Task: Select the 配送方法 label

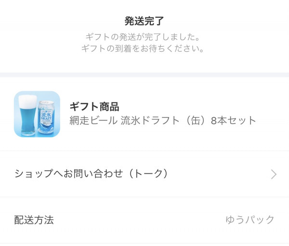Action: click(x=34, y=220)
